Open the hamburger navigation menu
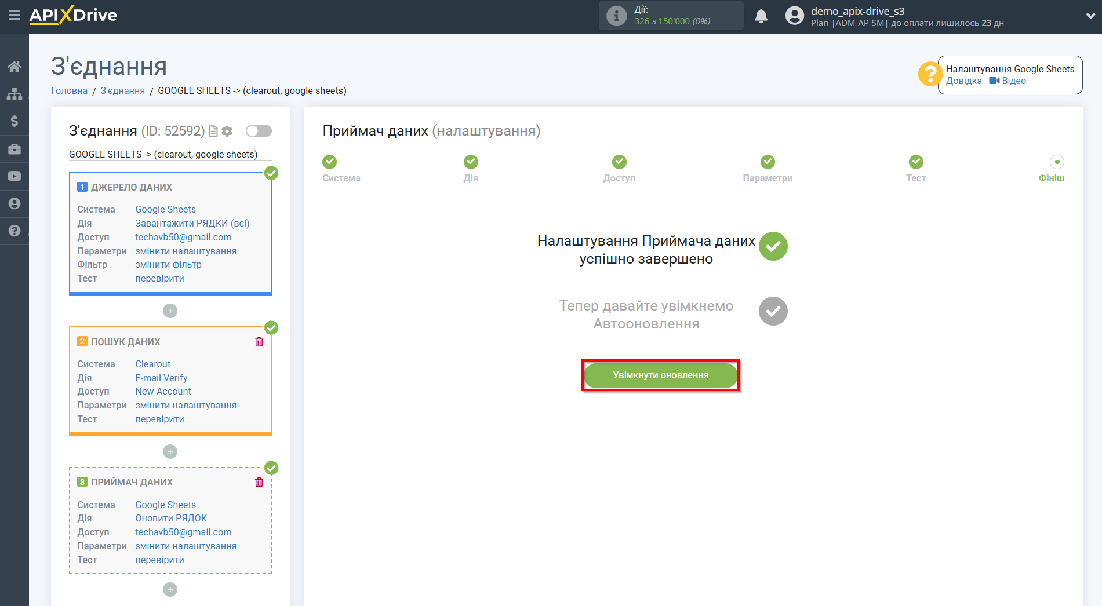Viewport: 1102px width, 606px height. point(14,16)
